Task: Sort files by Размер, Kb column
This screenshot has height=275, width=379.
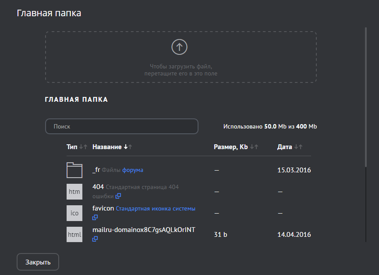Action: pos(230,147)
